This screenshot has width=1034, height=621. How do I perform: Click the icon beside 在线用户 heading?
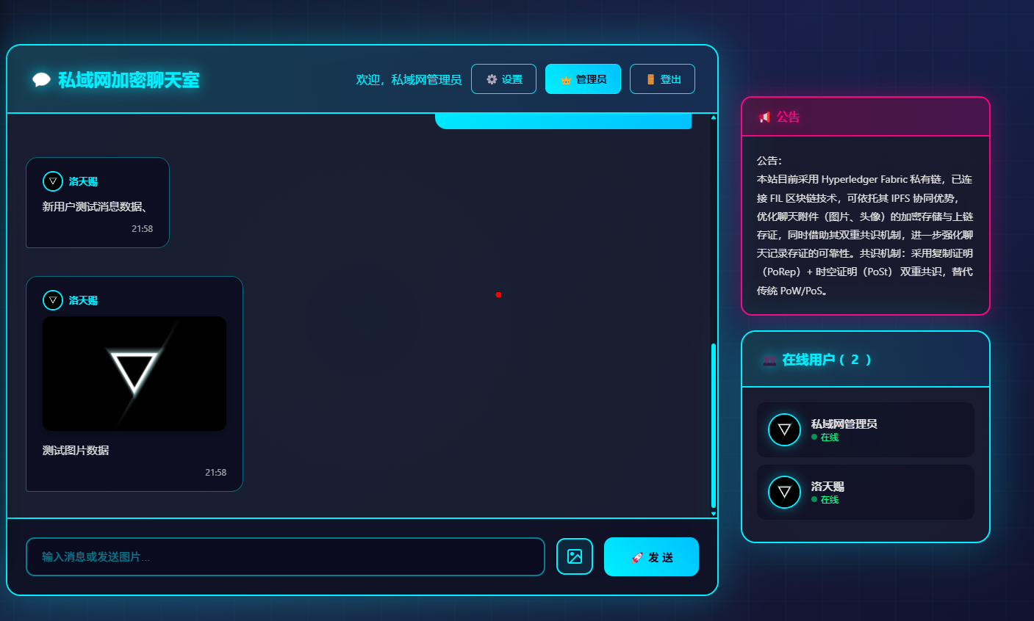(x=769, y=360)
